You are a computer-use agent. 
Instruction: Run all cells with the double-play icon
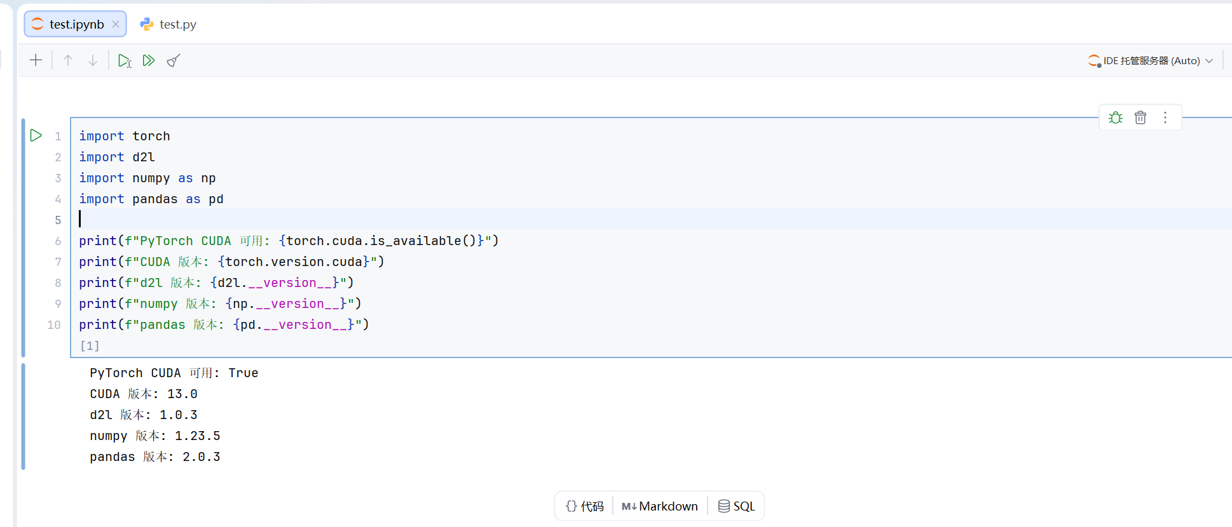click(x=149, y=60)
